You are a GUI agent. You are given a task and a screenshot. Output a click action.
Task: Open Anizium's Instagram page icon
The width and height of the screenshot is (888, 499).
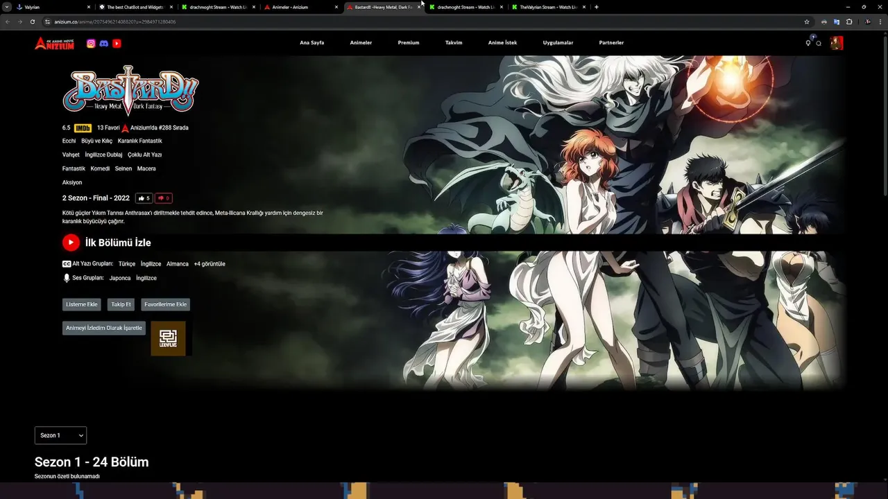click(91, 43)
